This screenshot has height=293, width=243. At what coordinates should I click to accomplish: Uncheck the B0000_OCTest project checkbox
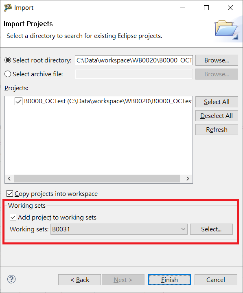[18, 102]
